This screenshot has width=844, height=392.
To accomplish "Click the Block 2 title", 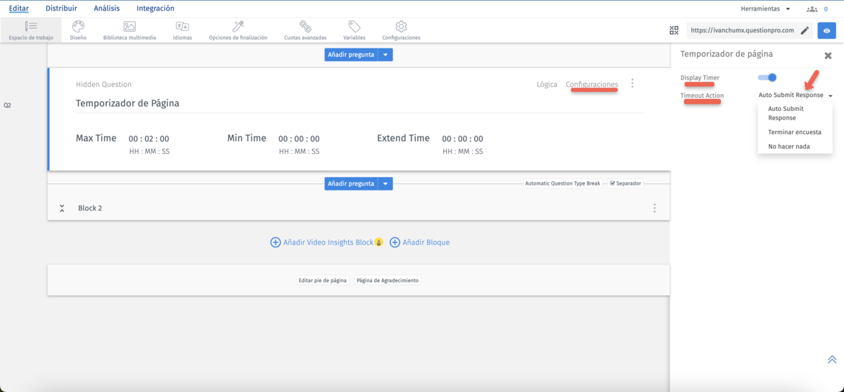I will coord(90,208).
